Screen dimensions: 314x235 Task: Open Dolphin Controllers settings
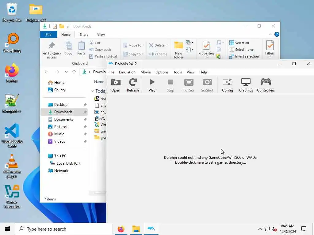266,85
